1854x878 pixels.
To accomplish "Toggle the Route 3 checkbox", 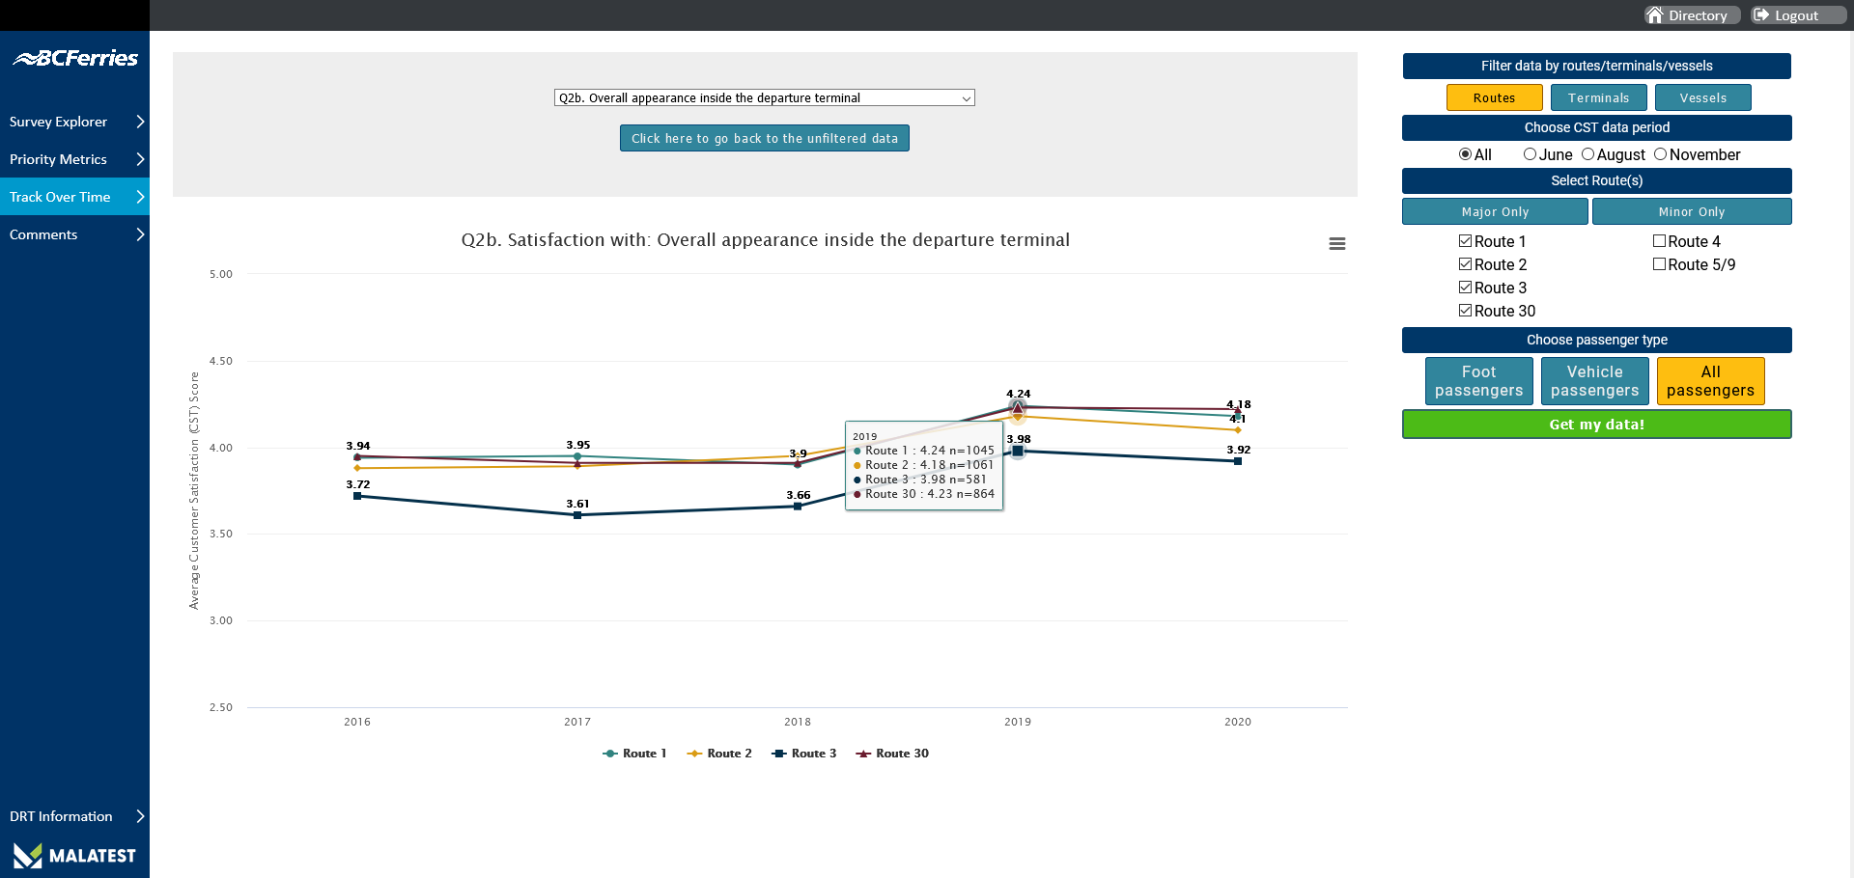I will pyautogui.click(x=1465, y=288).
